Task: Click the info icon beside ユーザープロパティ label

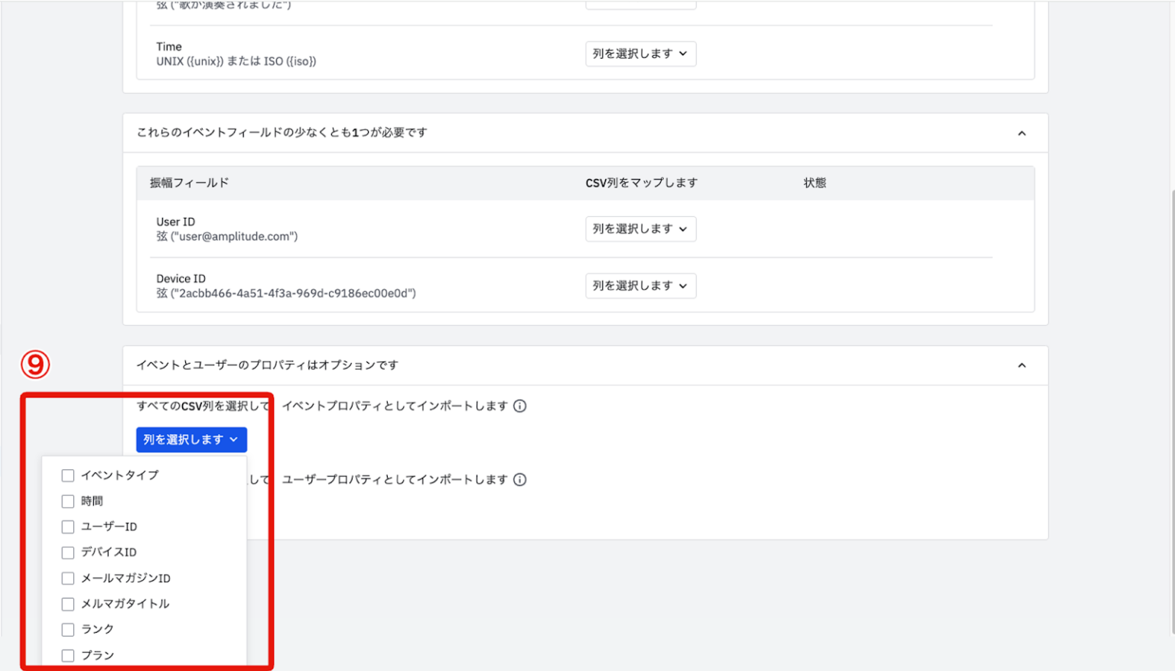Action: tap(520, 479)
